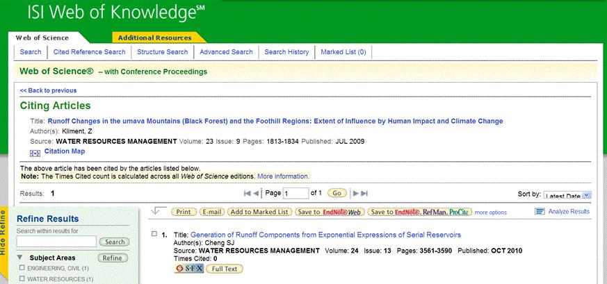Check the WATER RESOURCES subject area
Screen dimensions: 607x284
tap(22, 278)
